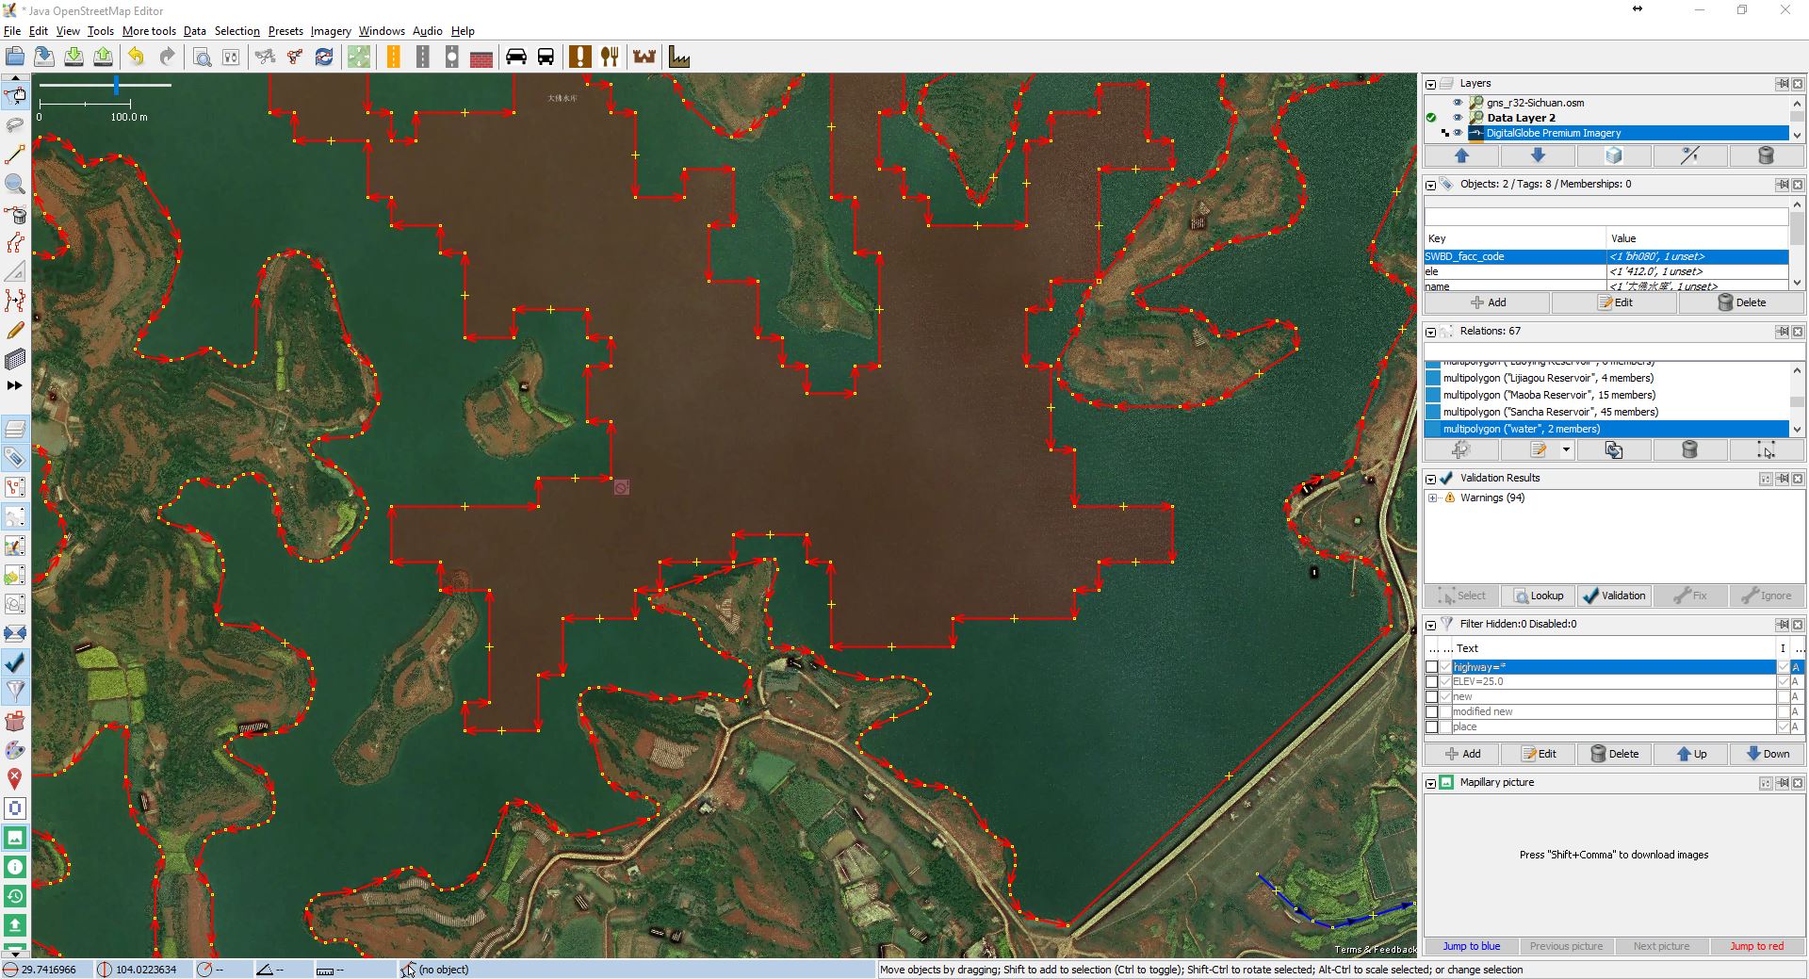Open the Presets menu
The height and width of the screenshot is (979, 1809).
tap(285, 31)
